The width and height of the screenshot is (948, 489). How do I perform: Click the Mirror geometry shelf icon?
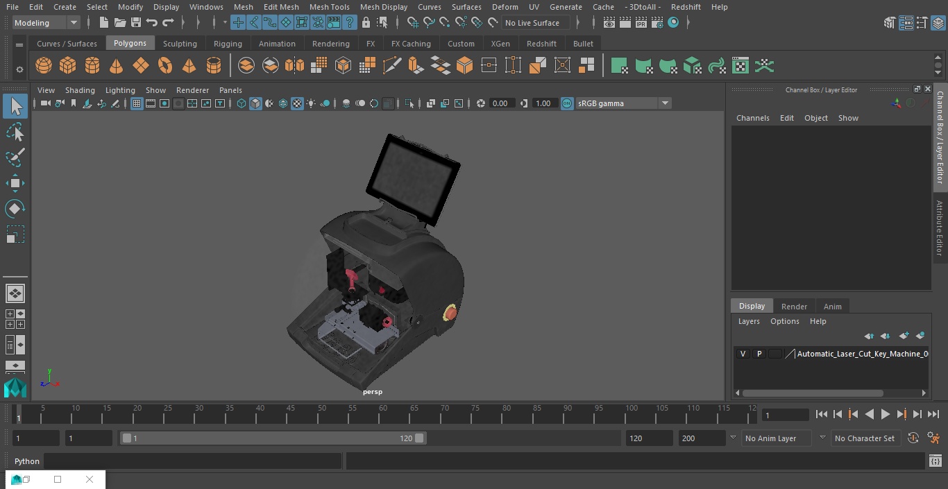[294, 66]
